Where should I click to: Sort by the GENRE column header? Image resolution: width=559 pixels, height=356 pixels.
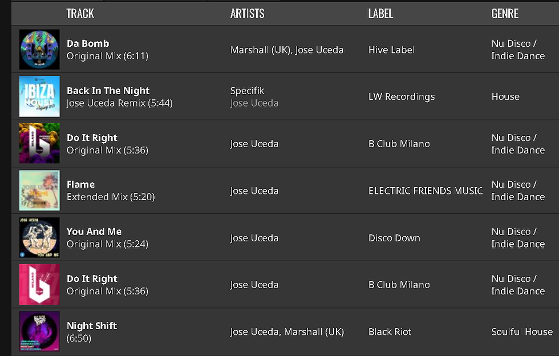(x=505, y=14)
